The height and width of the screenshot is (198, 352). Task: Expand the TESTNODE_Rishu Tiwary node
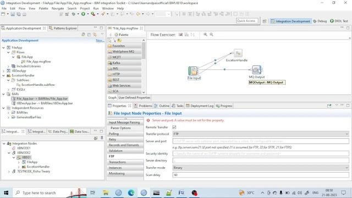9,172
